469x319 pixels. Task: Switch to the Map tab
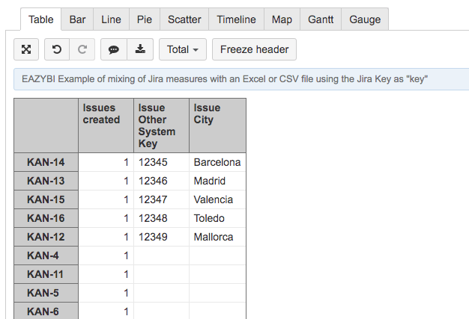click(282, 19)
